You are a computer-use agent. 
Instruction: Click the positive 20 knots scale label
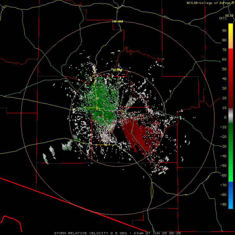(224, 98)
